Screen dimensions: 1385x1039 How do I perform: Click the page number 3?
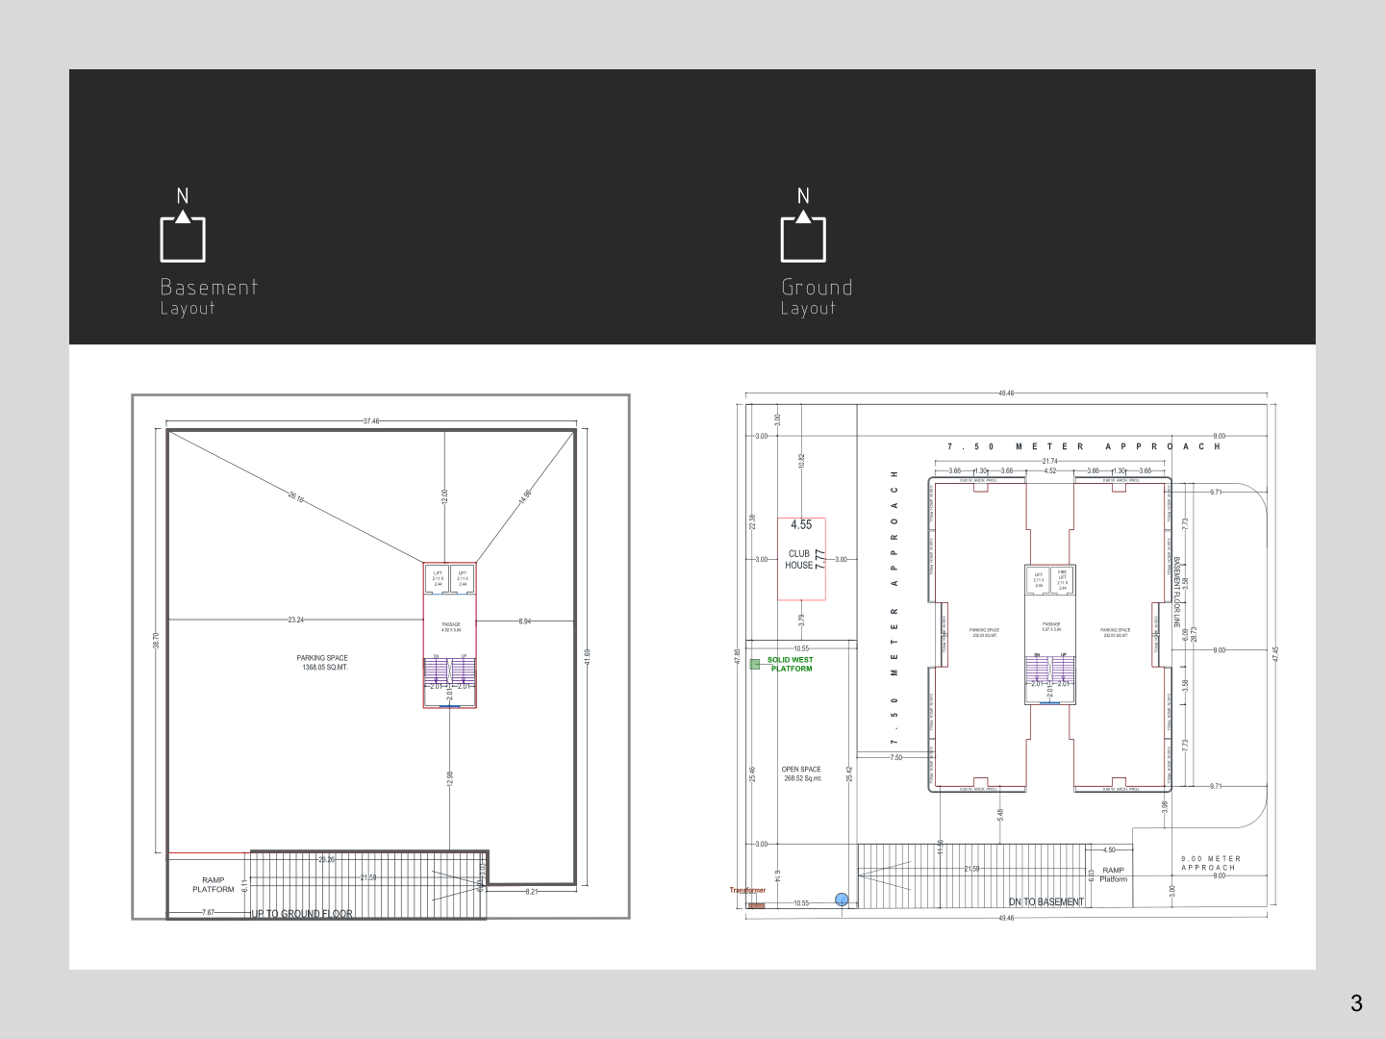[1356, 1003]
